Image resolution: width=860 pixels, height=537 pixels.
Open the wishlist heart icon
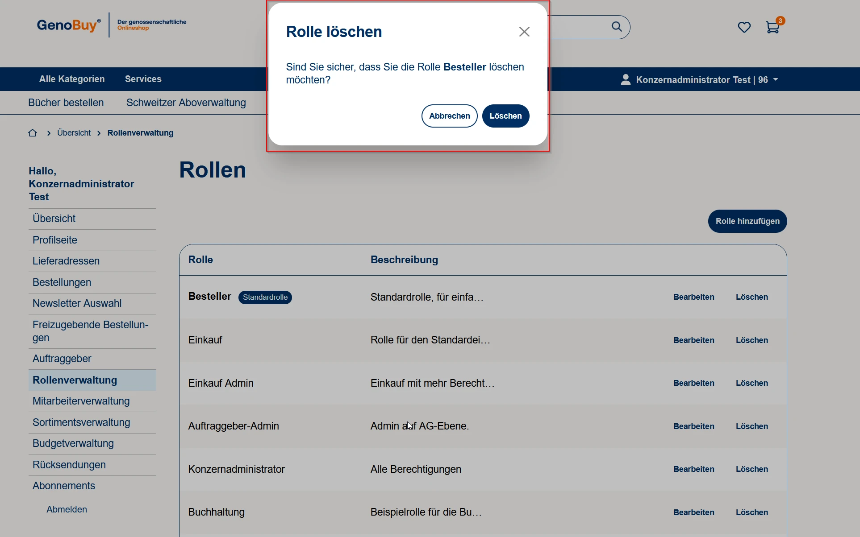point(744,27)
